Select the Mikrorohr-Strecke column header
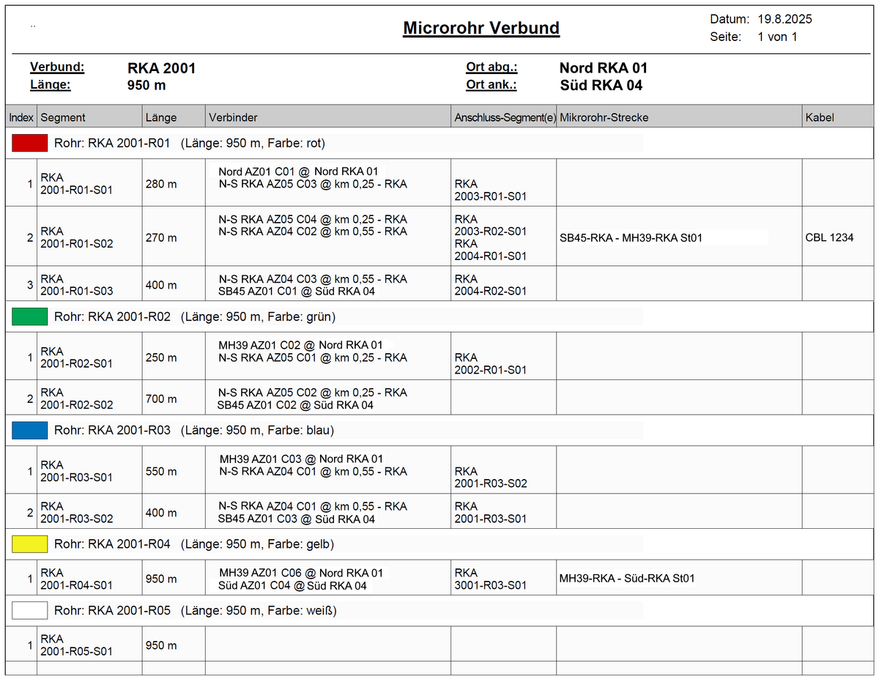This screenshot has height=679, width=879. tap(604, 117)
